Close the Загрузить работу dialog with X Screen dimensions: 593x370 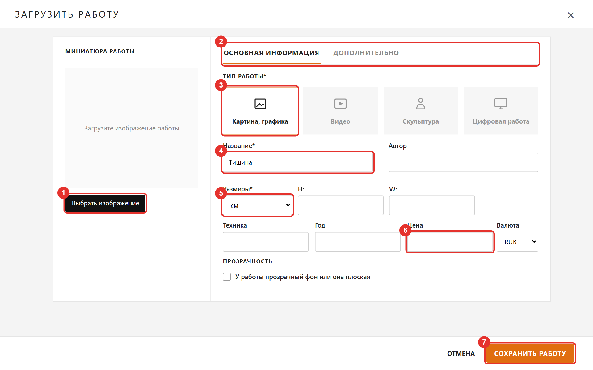point(570,15)
